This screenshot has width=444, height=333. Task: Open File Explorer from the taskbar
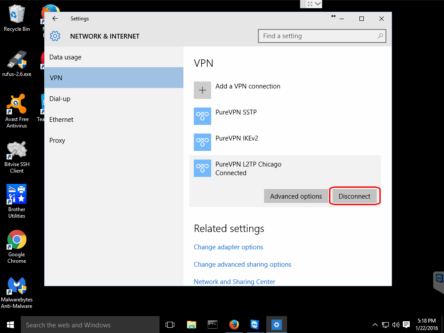[x=191, y=324]
